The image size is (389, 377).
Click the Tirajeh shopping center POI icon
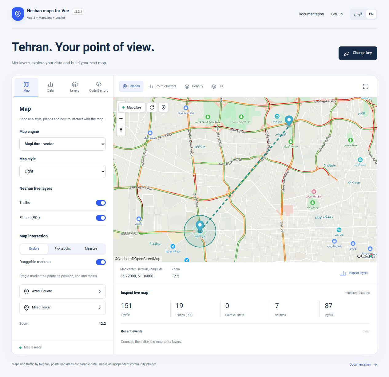(x=186, y=108)
